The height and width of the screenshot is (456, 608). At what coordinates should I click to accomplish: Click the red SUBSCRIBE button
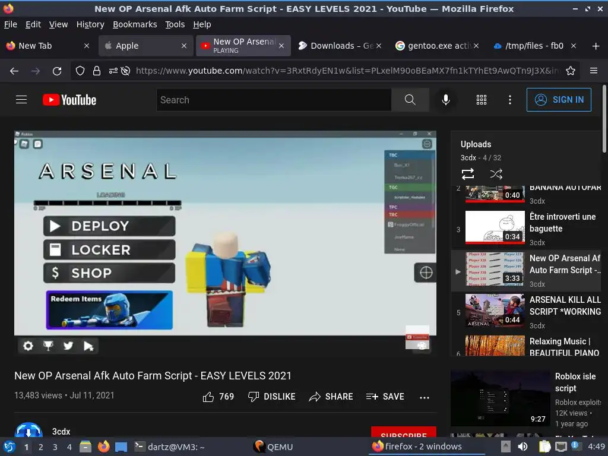404,433
